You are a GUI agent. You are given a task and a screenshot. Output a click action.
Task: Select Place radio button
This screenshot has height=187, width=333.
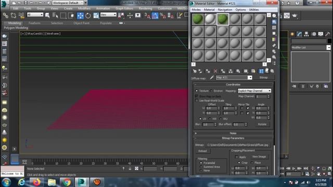click(x=252, y=163)
